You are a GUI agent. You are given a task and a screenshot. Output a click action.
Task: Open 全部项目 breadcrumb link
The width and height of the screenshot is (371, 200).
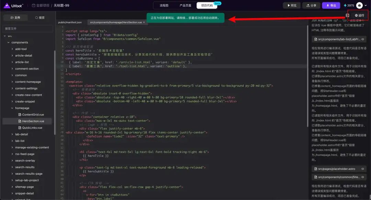41,5
